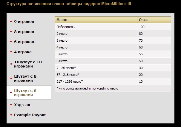181x127 pixels.
Task: Click the points value "30"
Action: [x=141, y=68]
